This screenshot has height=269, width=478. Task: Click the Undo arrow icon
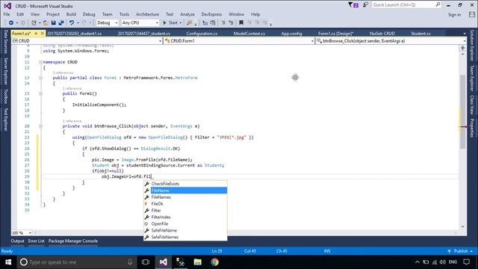pos(72,23)
